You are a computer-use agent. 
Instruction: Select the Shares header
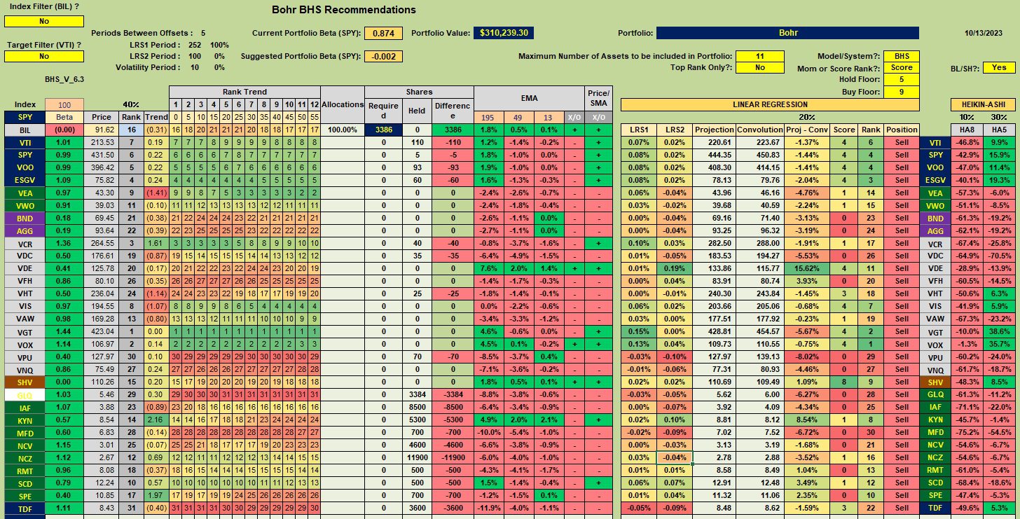[419, 92]
